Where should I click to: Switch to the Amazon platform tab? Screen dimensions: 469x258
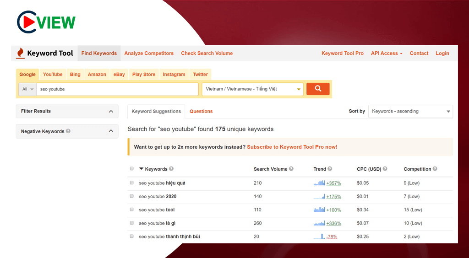97,75
